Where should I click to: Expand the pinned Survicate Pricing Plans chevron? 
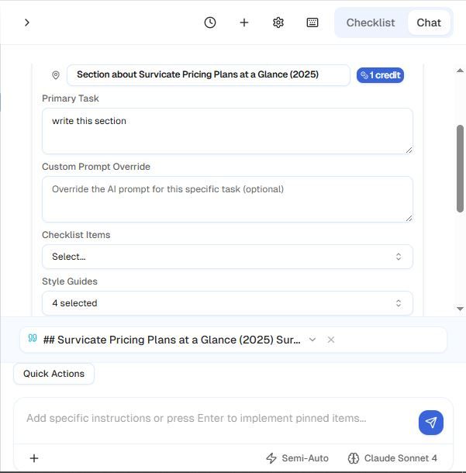312,340
